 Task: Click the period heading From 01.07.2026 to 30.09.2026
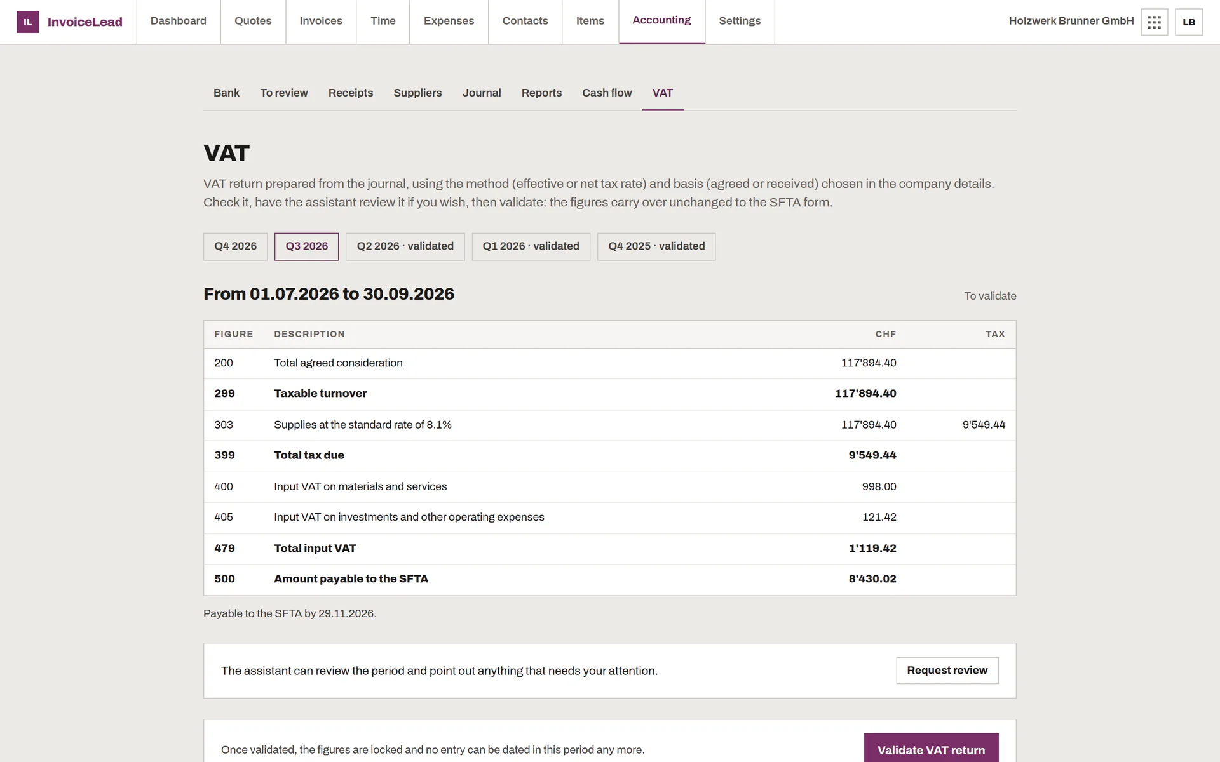[x=329, y=294]
